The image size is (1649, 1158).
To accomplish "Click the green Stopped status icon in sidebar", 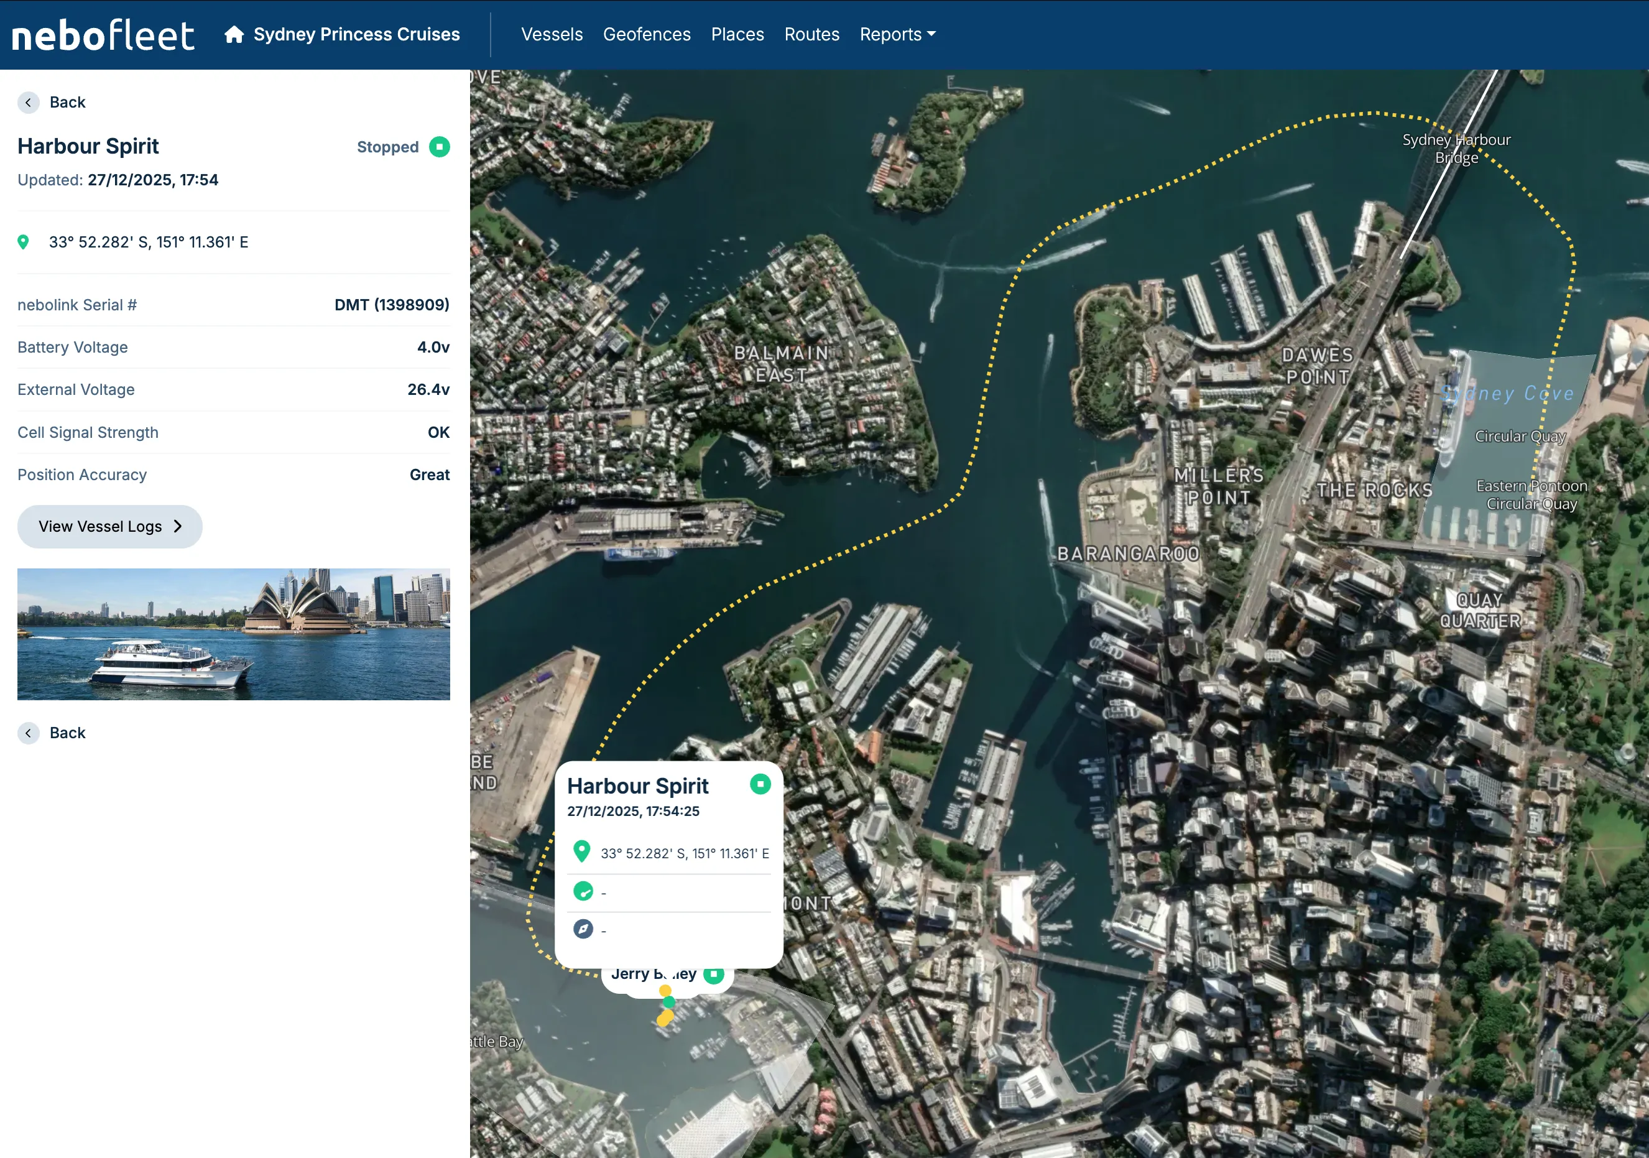I will (x=439, y=147).
